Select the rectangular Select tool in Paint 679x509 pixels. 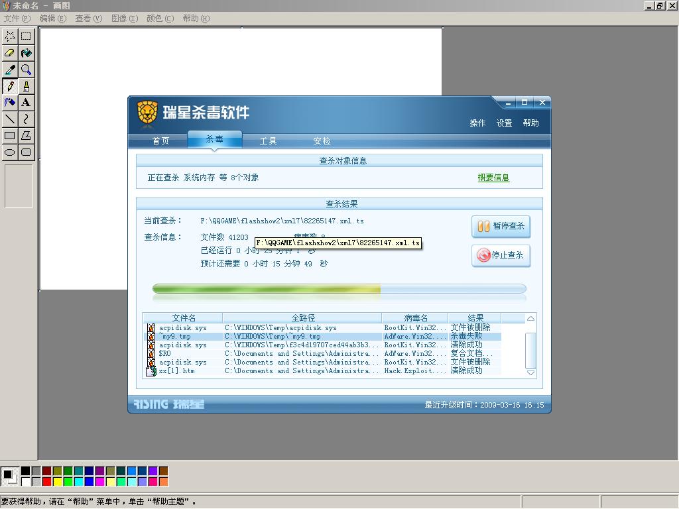point(26,36)
